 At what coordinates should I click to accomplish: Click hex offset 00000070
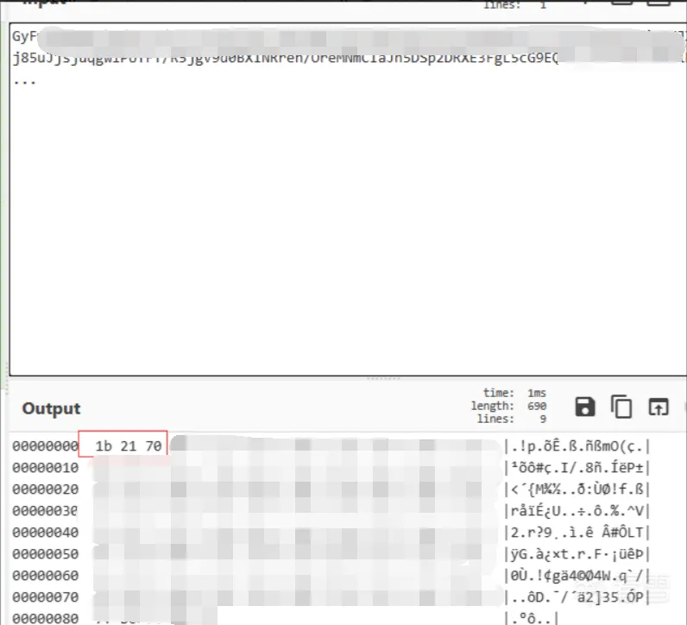(45, 597)
